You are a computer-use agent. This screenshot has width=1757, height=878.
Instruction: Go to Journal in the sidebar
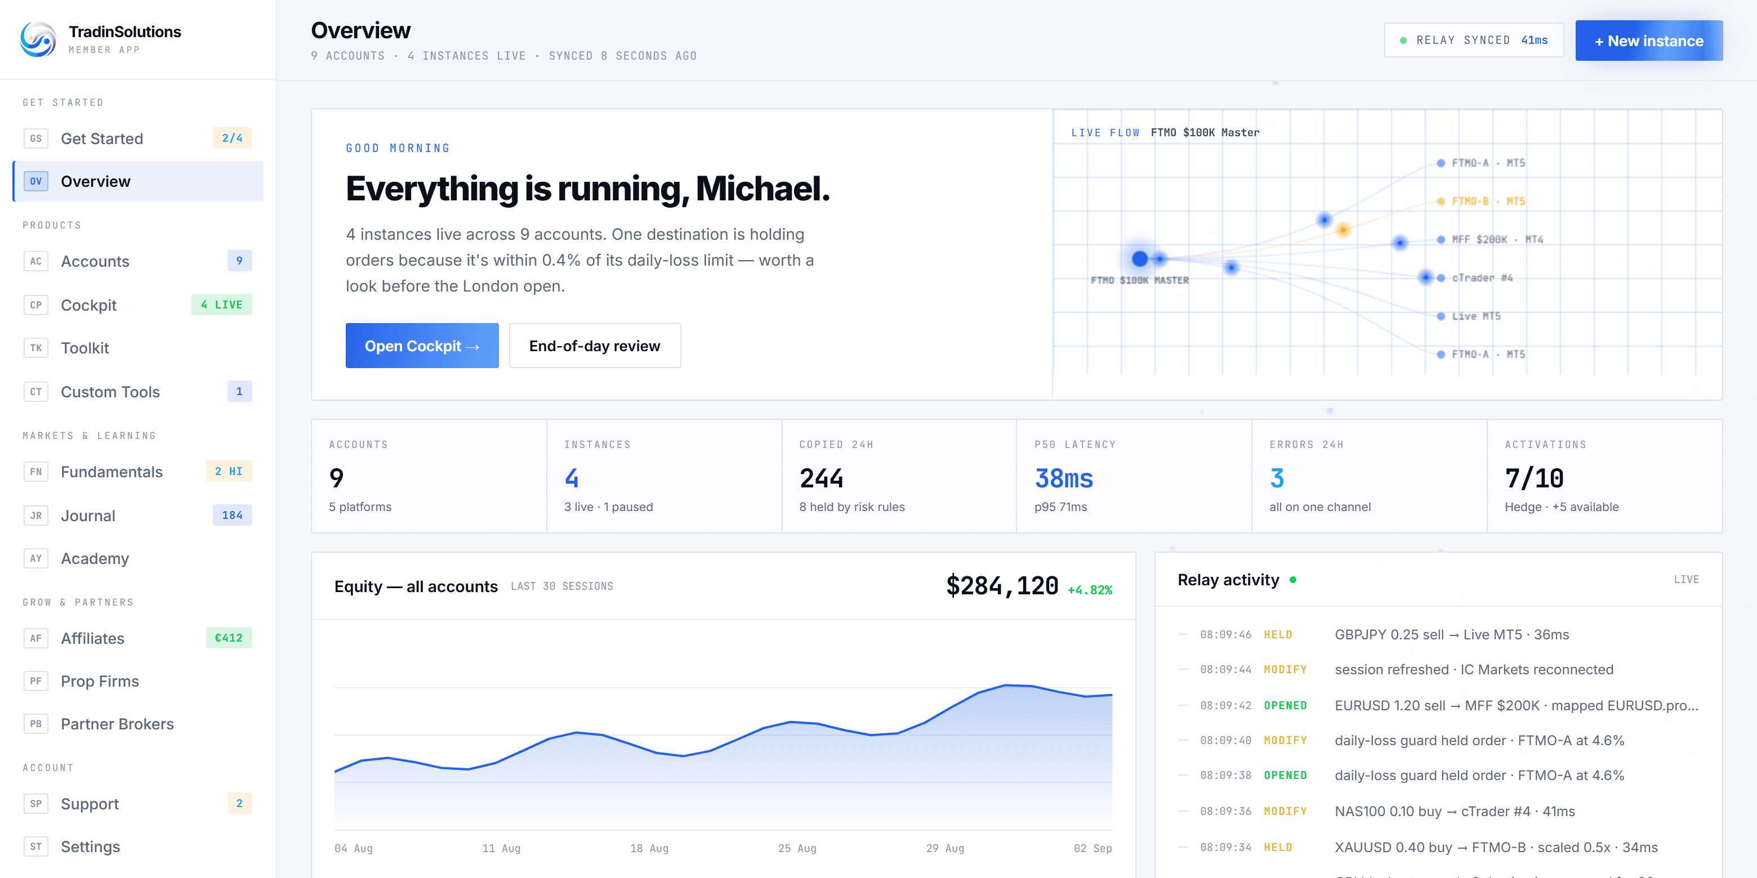point(138,516)
